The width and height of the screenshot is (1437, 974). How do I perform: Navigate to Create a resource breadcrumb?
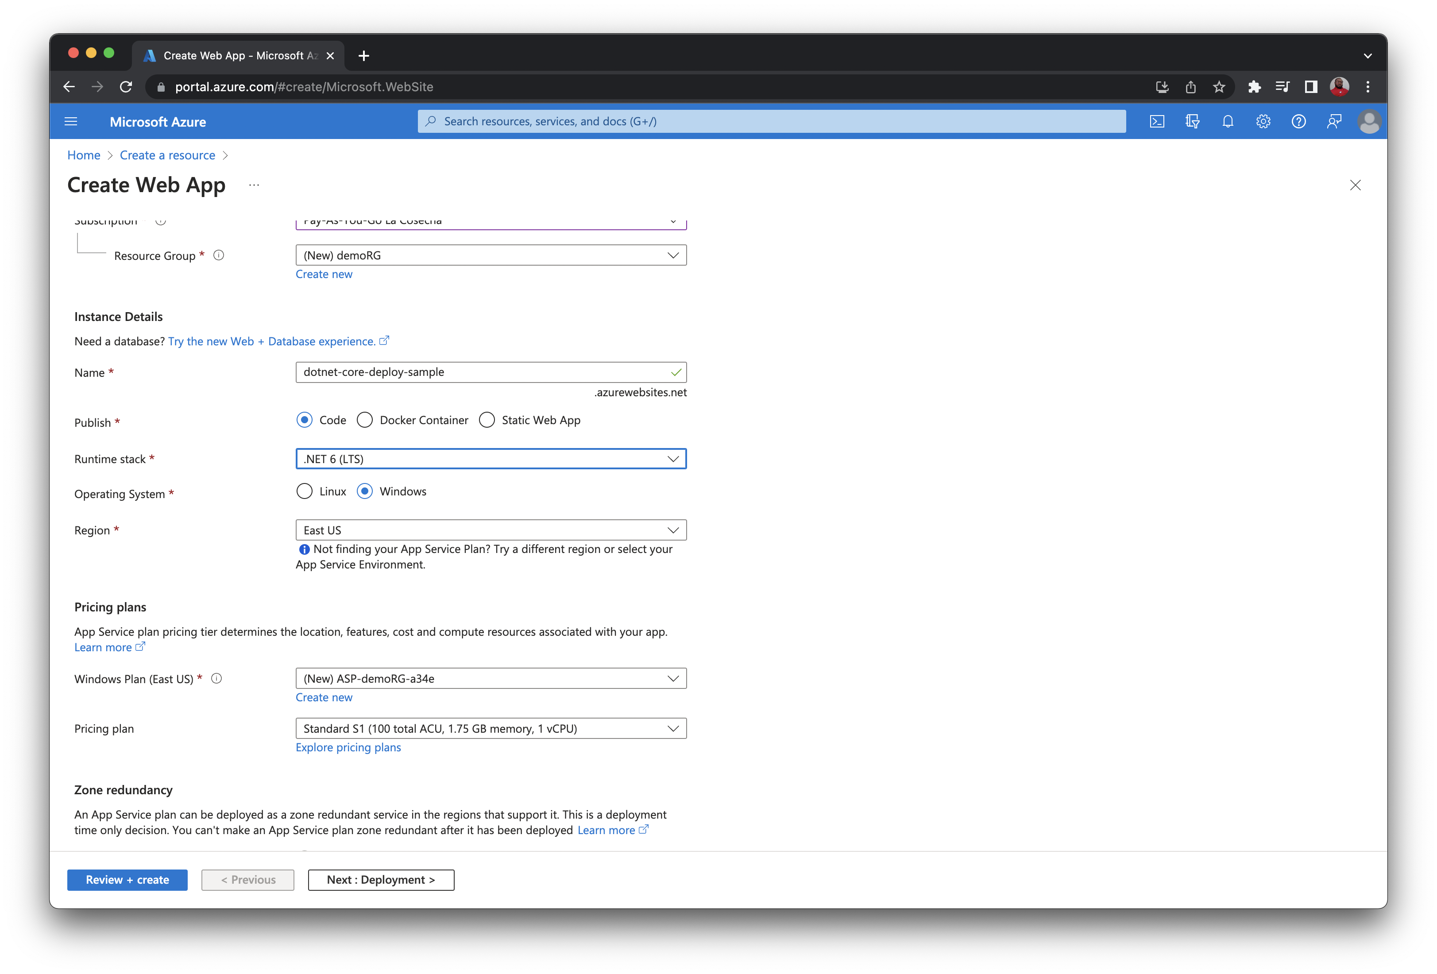[167, 155]
